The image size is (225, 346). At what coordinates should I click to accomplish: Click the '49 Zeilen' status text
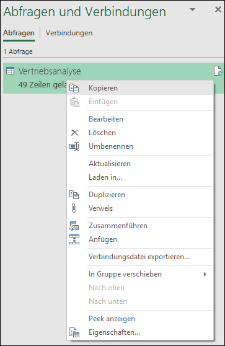coord(42,85)
